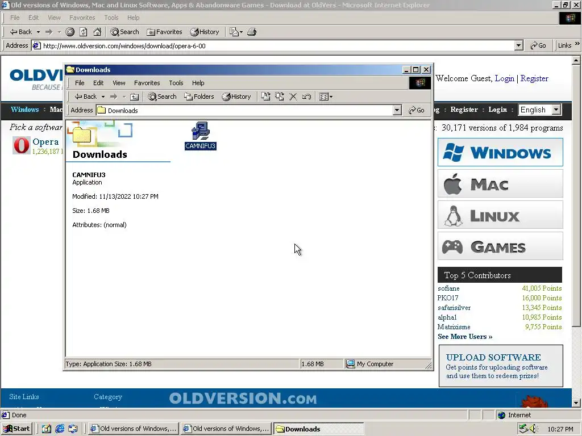
Task: Open the Views dropdown in the Downloads toolbar
Action: point(326,97)
